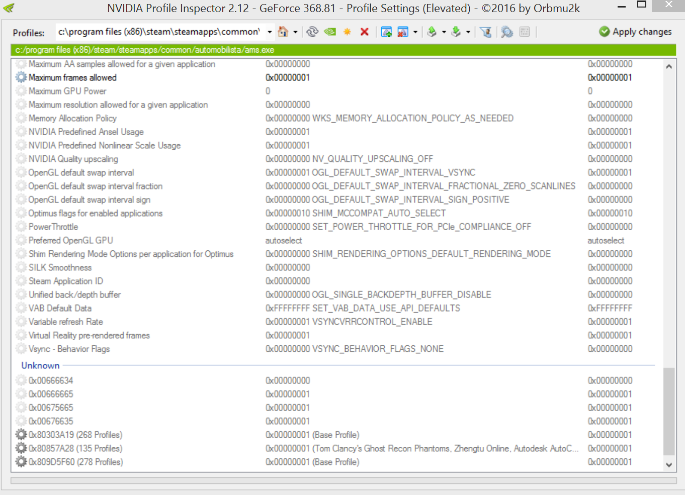Screen dimensions: 685x495
Task: Select the Maximum frames allowed row
Action: [336, 77]
